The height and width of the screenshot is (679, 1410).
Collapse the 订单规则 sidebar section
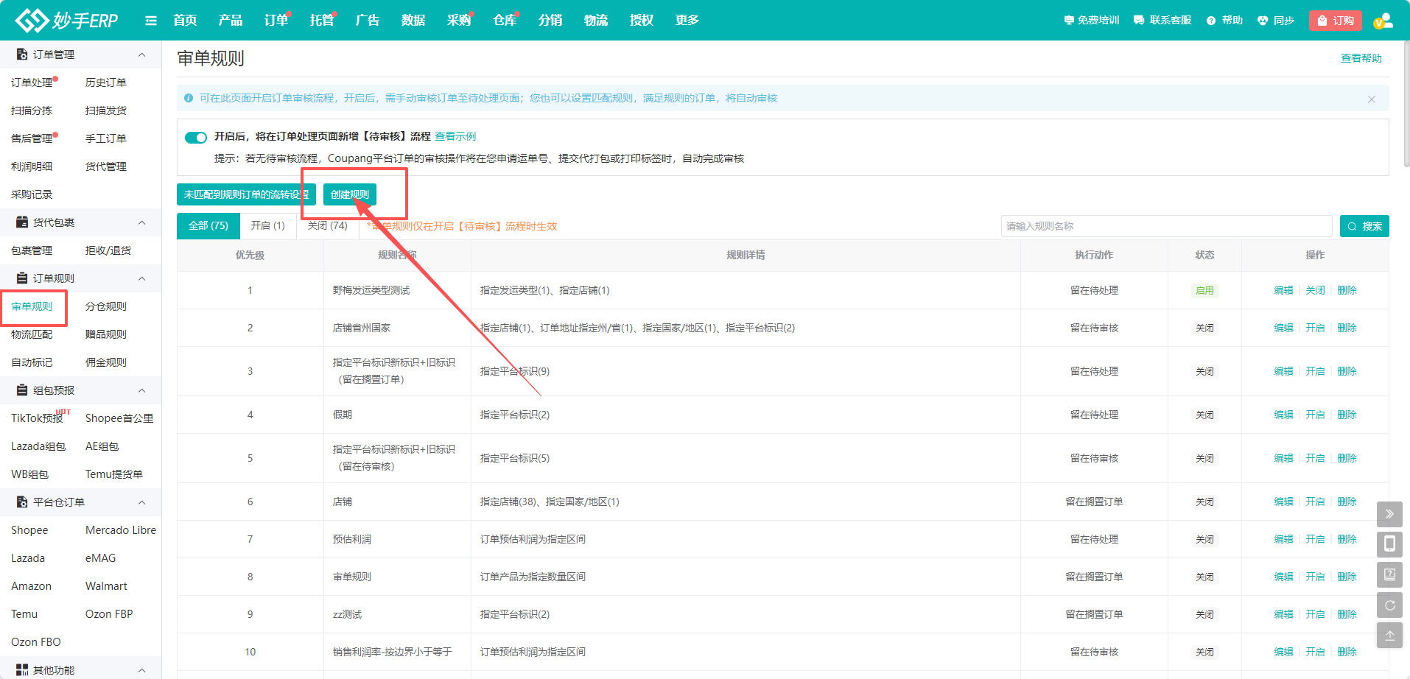pos(141,279)
